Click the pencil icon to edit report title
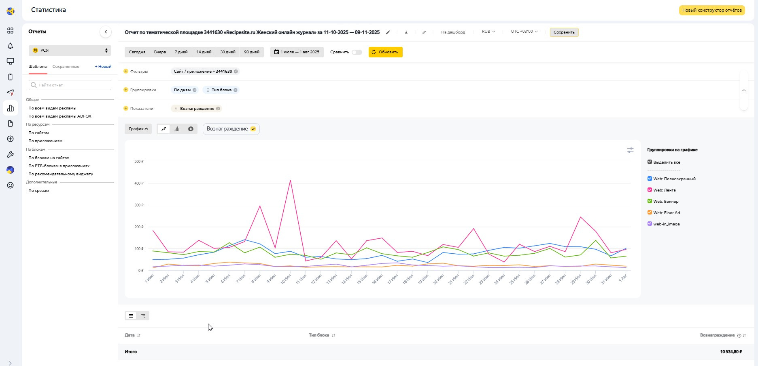 coord(388,32)
